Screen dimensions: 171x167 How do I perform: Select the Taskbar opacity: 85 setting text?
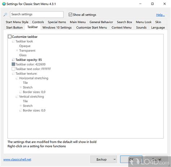point(28,60)
